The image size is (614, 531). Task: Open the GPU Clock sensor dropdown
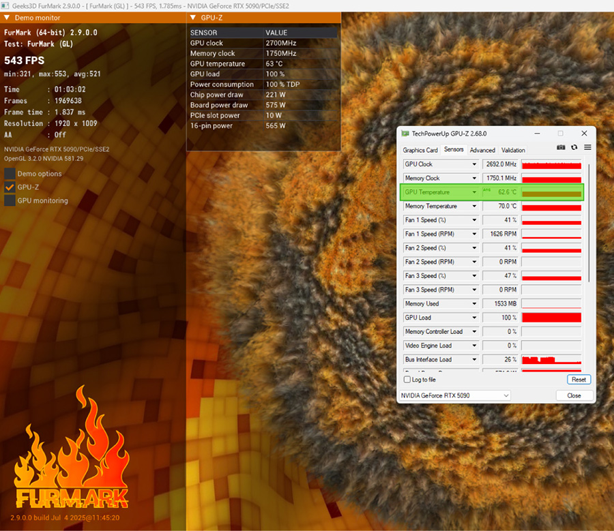475,164
